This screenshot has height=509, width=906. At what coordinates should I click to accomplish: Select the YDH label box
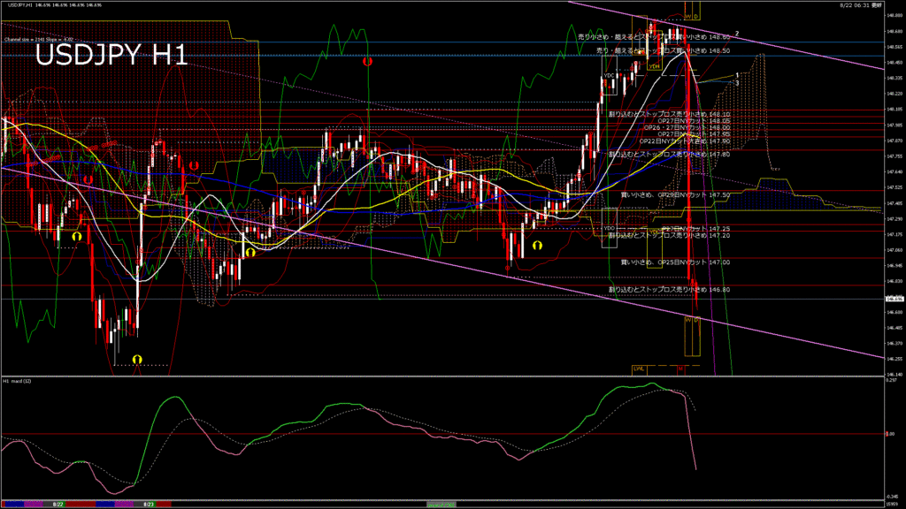tap(654, 66)
